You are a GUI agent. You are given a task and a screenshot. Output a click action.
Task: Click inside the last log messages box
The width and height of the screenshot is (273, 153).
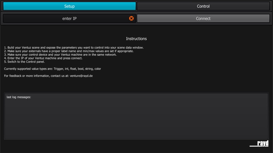tap(136, 116)
